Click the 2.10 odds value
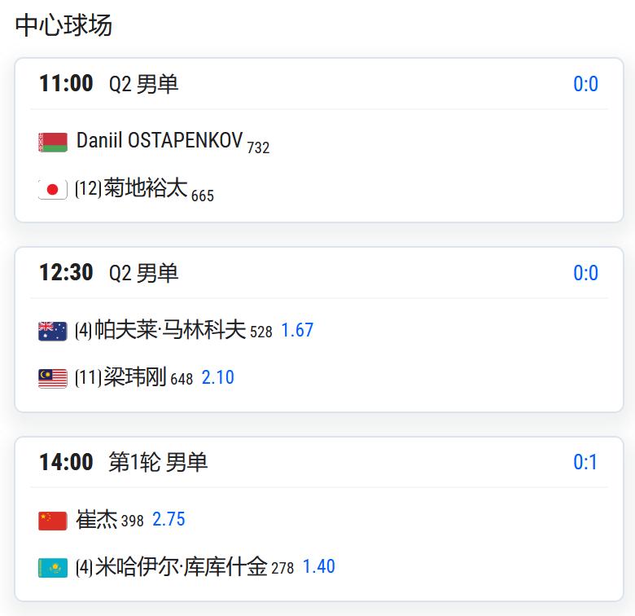This screenshot has width=635, height=616. (218, 377)
